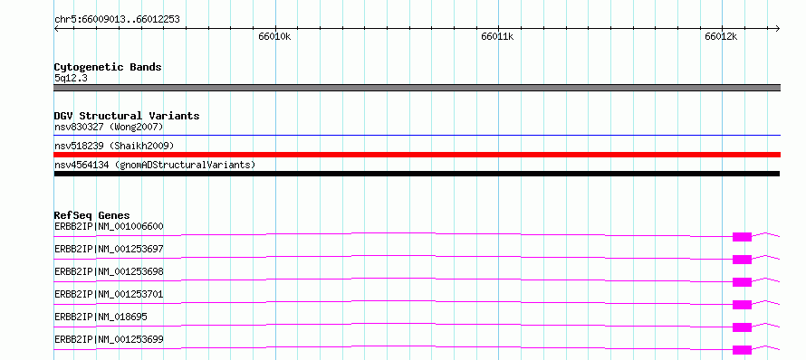Click the ERBB2IP|NM_018695 transcript label
Viewport: 806px width, 360px height.
tap(101, 317)
